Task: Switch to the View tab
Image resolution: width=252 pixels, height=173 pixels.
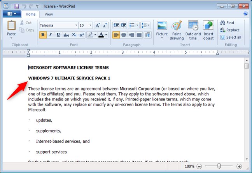Action: point(49,14)
